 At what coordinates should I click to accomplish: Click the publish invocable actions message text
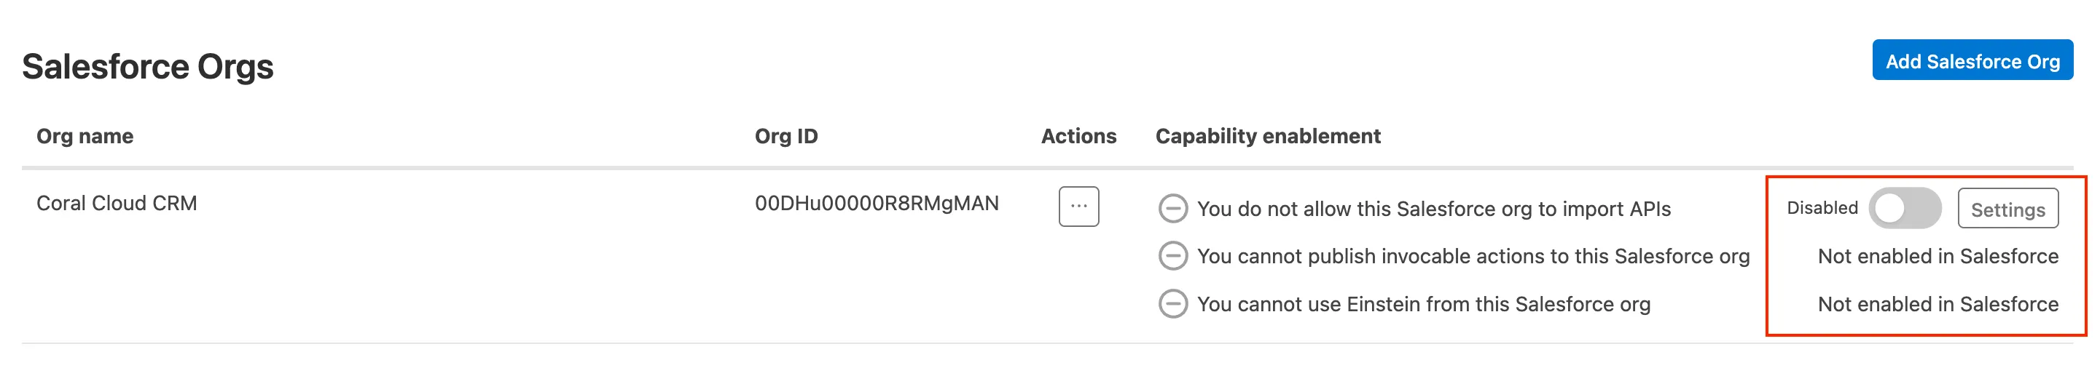1473,256
